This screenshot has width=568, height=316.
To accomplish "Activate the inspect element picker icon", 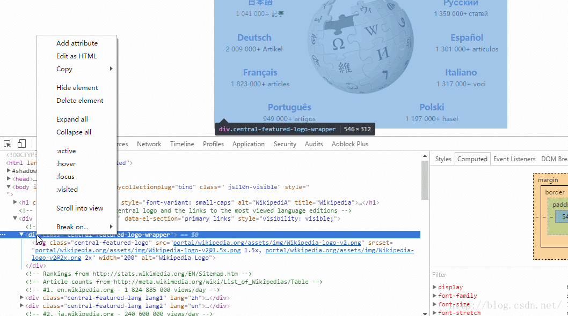I will (7, 144).
